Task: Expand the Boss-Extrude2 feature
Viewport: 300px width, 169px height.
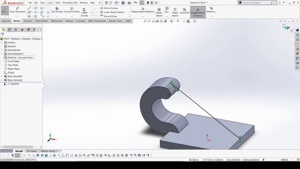Action: click(x=2, y=80)
